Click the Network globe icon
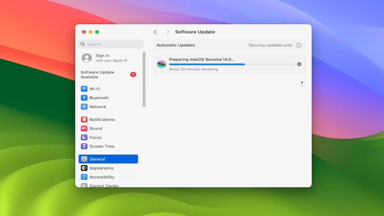 pyautogui.click(x=84, y=107)
